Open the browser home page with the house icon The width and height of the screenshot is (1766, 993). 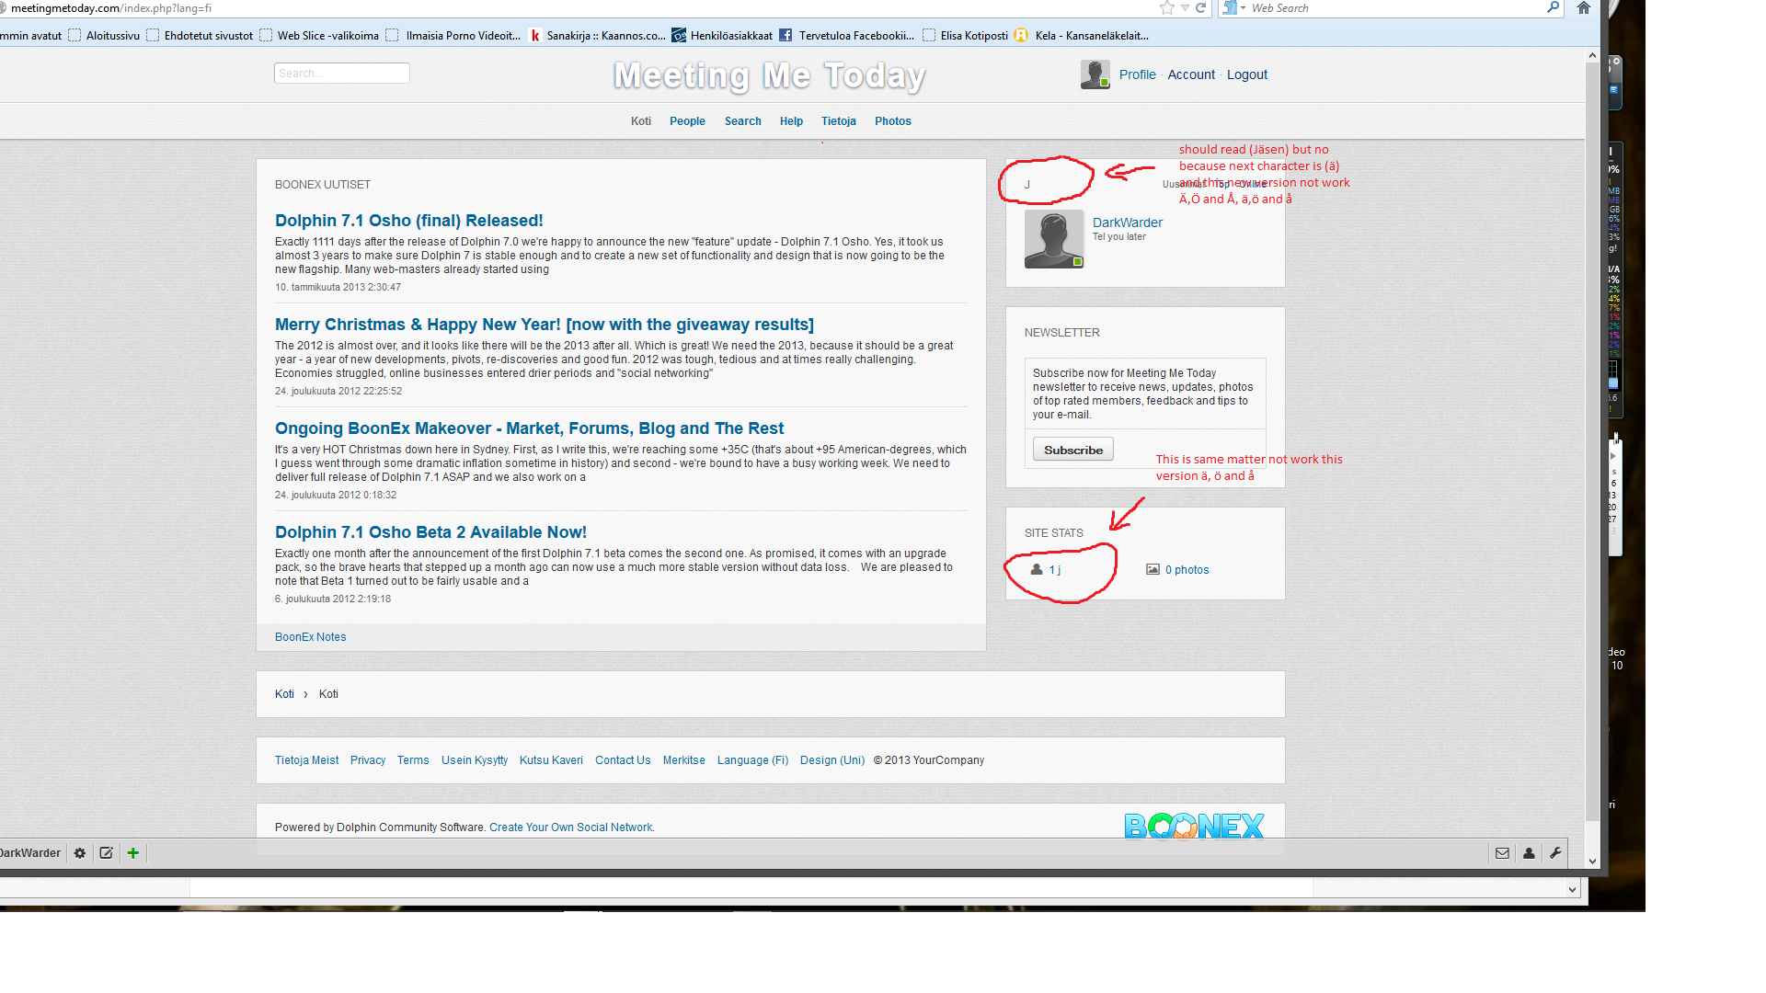1583,8
